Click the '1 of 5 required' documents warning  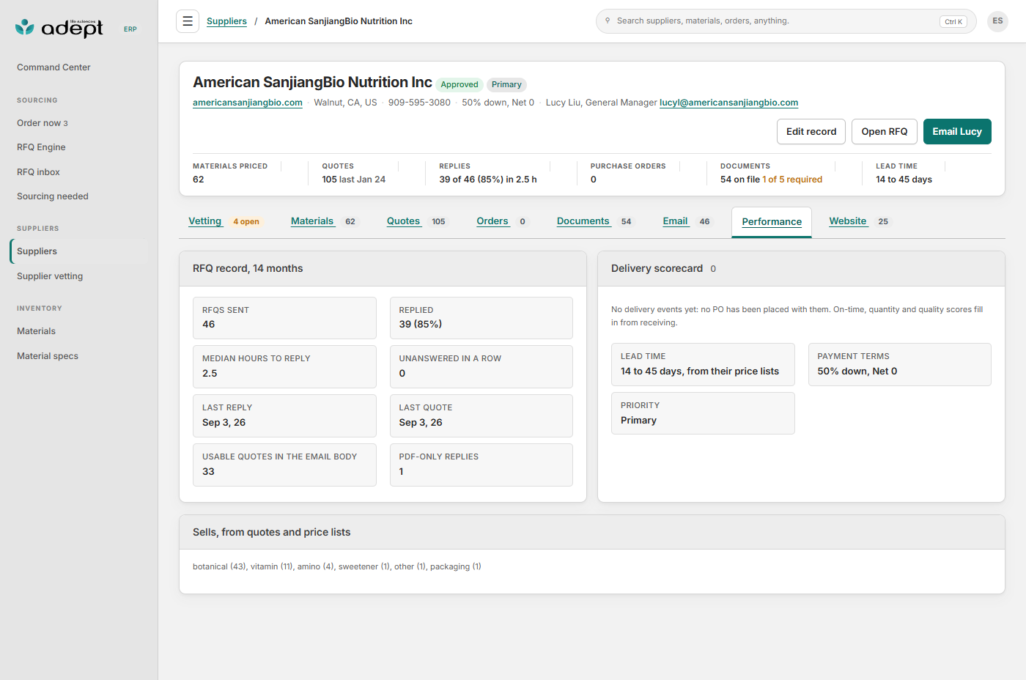792,180
